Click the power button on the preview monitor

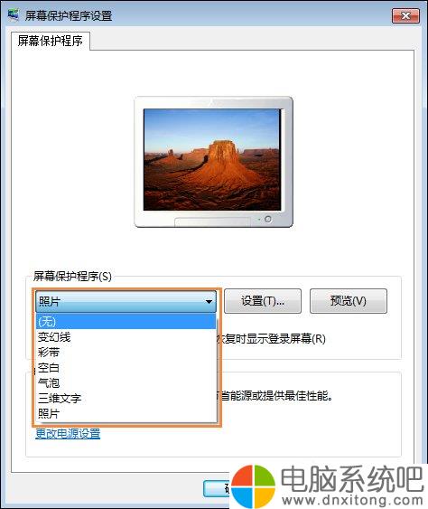coord(268,219)
